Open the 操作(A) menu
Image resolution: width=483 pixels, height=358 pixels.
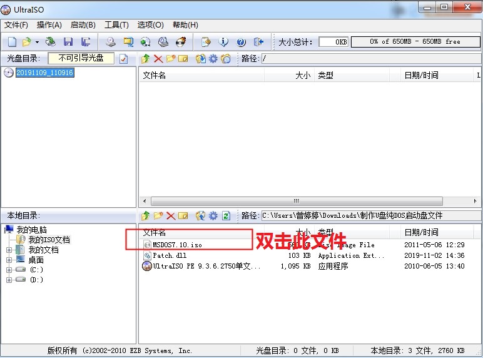49,25
